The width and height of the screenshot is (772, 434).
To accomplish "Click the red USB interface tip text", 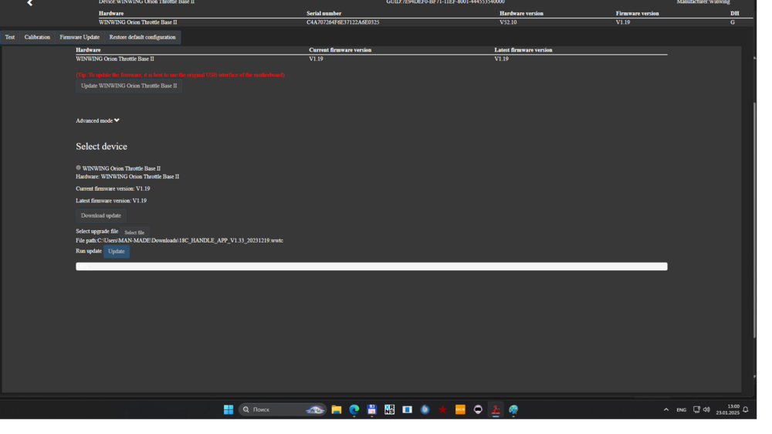I will point(180,75).
